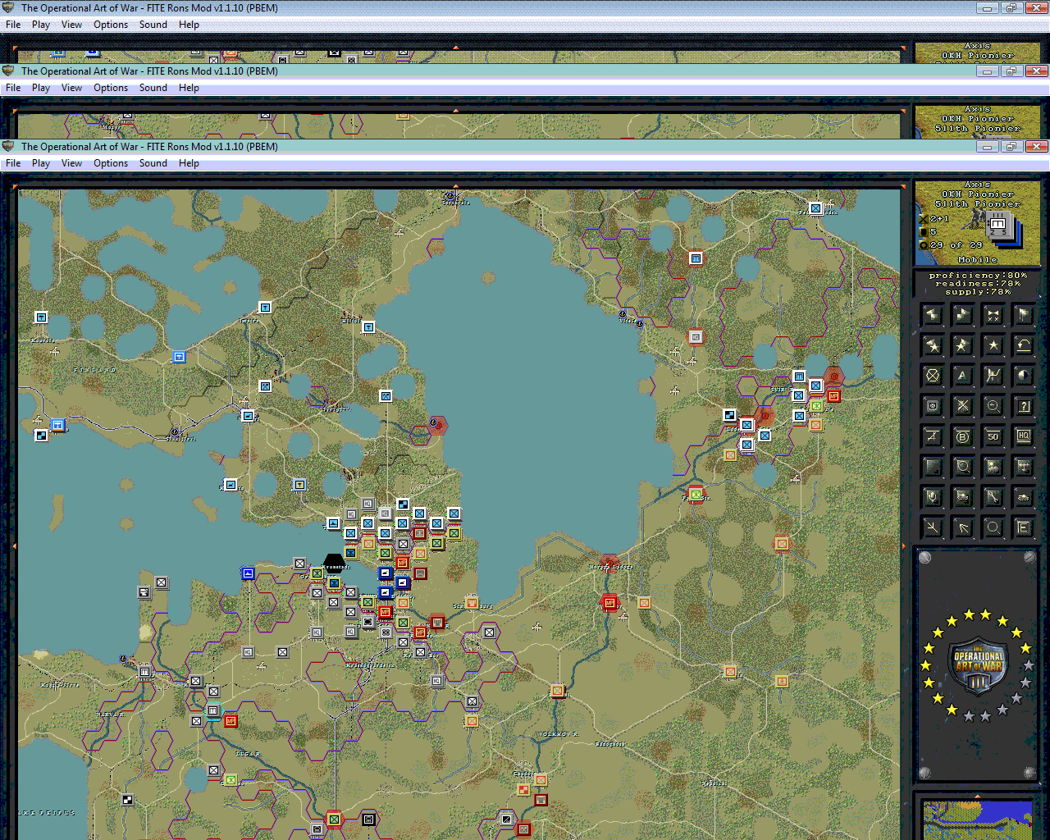Screen dimensions: 1050x840
Task: Click the 50 icon button
Action: pyautogui.click(x=993, y=436)
